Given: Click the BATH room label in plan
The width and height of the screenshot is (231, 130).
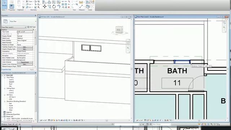Looking at the screenshot, I should [177, 71].
